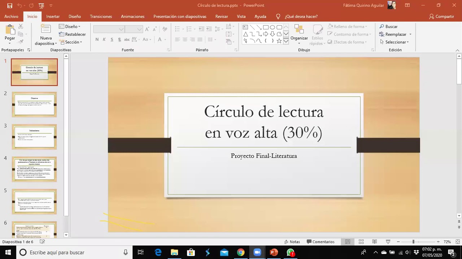The image size is (462, 259).
Task: Click the Restablecer button
Action: pos(73,34)
